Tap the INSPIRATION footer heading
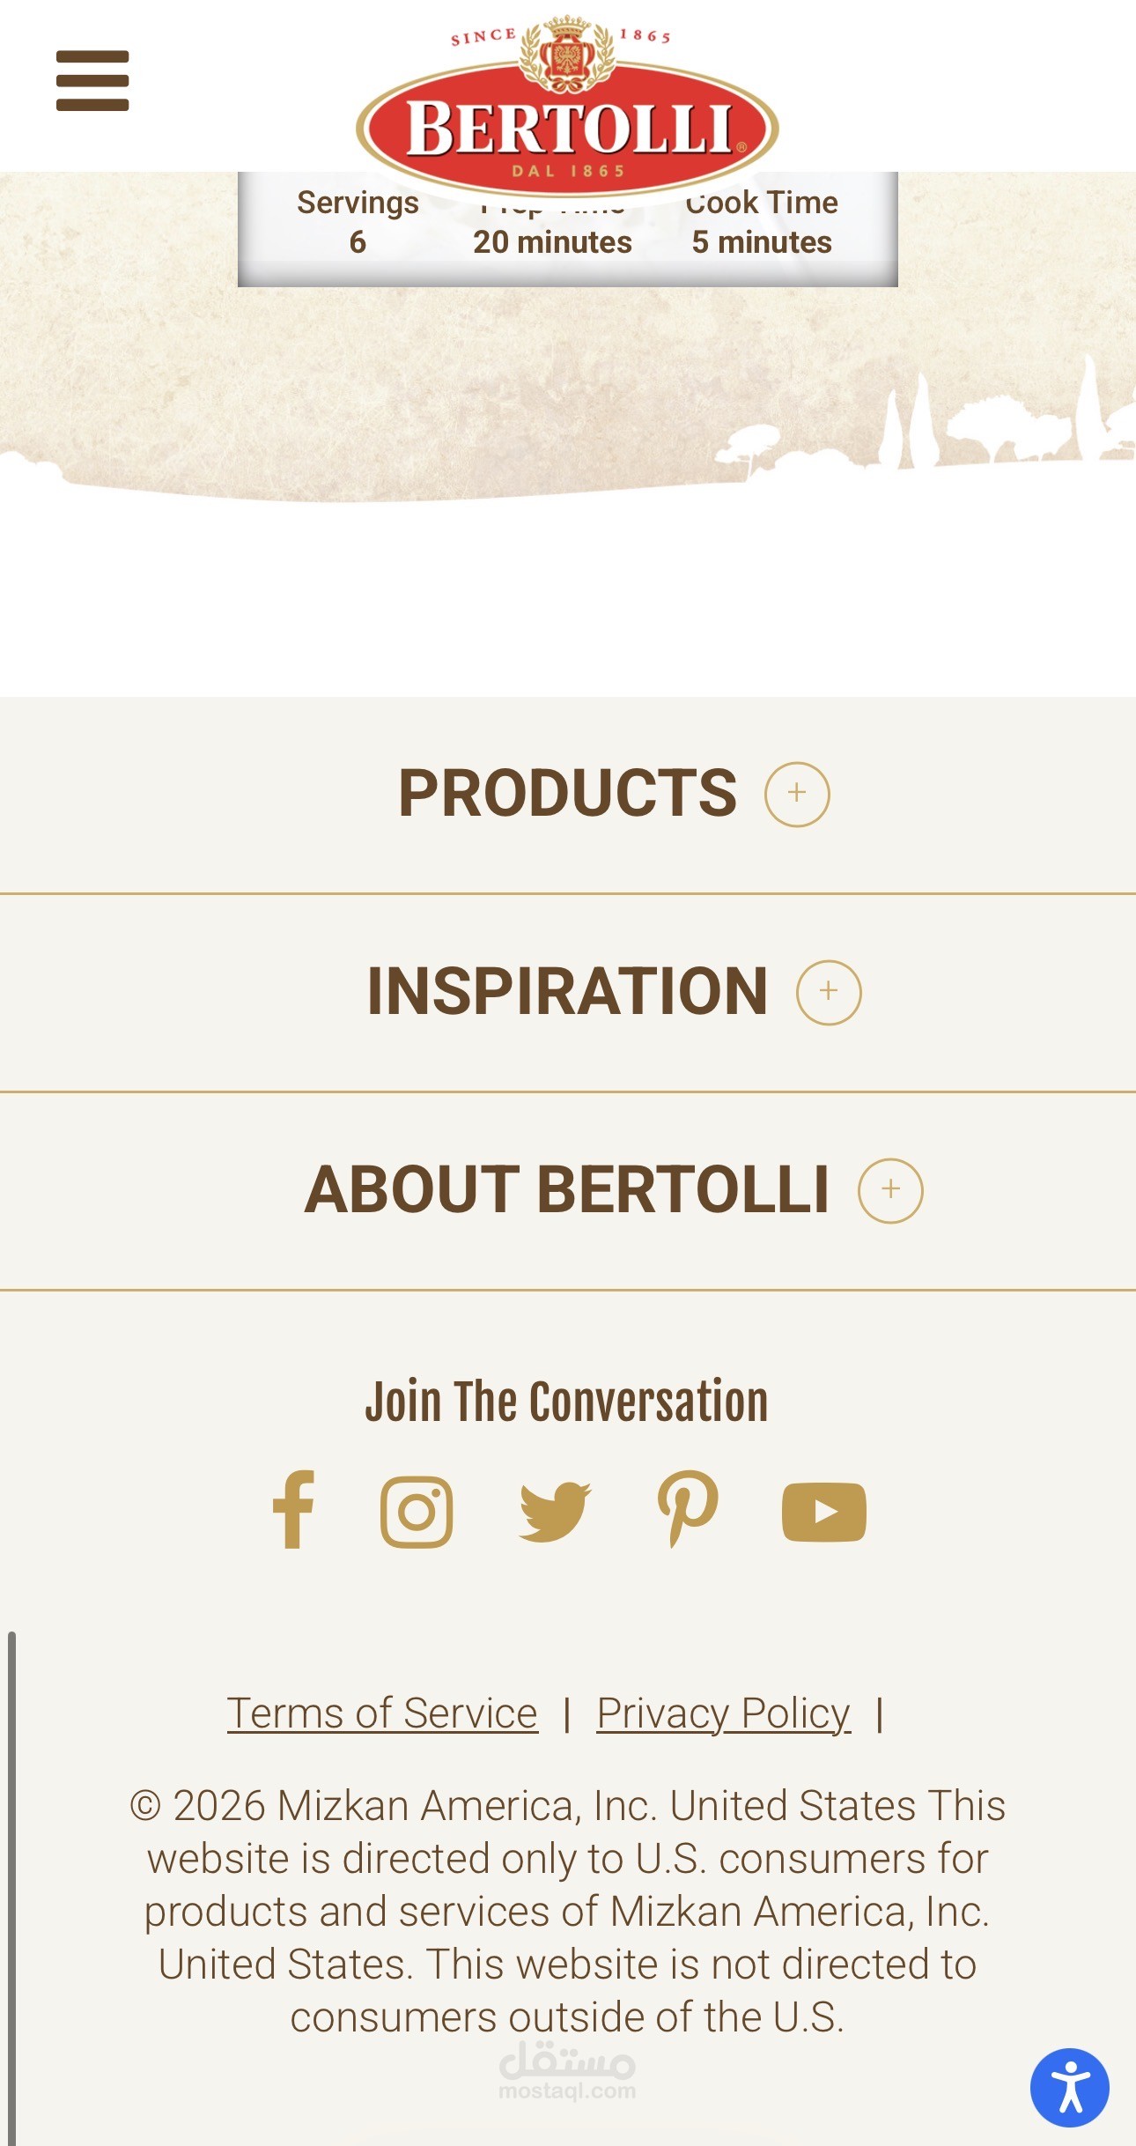Image resolution: width=1136 pixels, height=2146 pixels. tap(567, 991)
